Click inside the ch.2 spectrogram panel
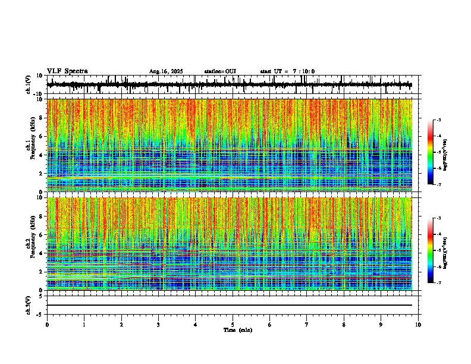 [x=229, y=244]
